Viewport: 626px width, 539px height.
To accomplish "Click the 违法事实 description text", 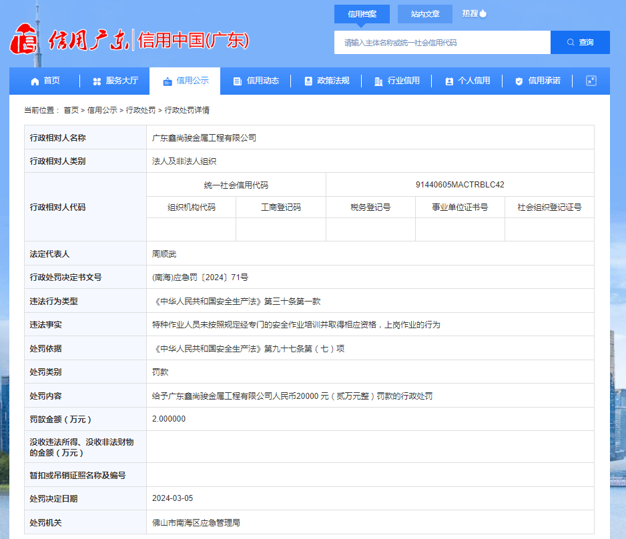I will pyautogui.click(x=296, y=325).
